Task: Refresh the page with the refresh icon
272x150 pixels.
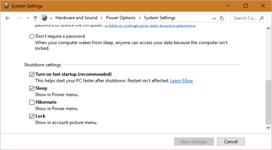Action: pos(222,18)
